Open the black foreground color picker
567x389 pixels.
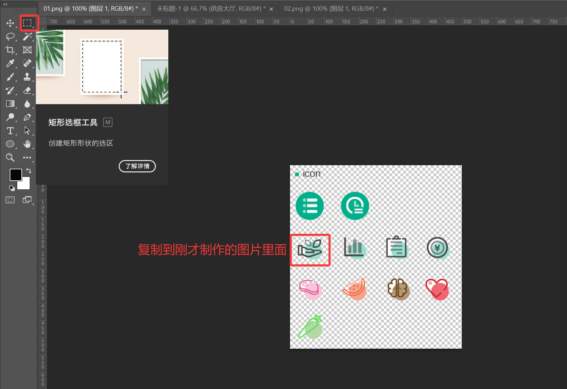coord(15,174)
